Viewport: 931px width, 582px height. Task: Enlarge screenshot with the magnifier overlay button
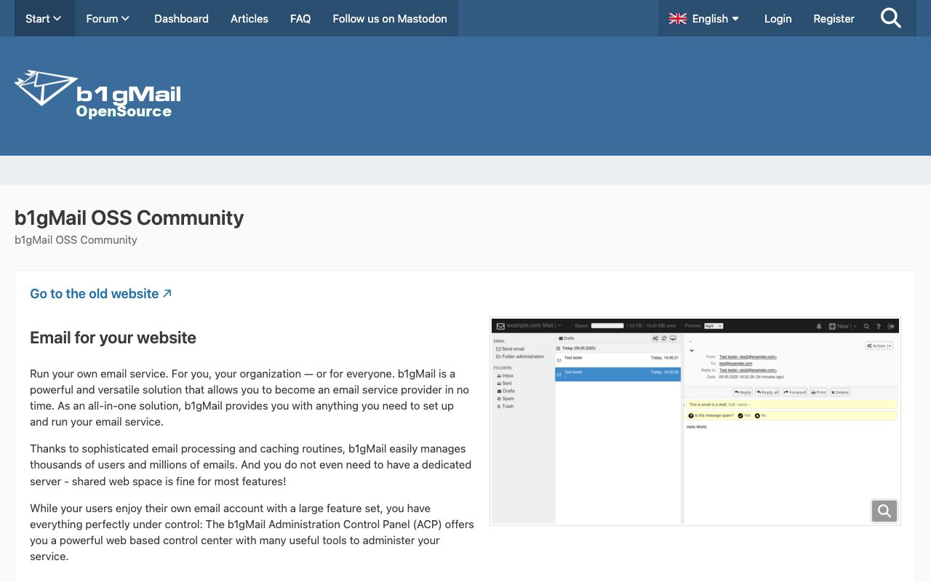click(x=884, y=511)
